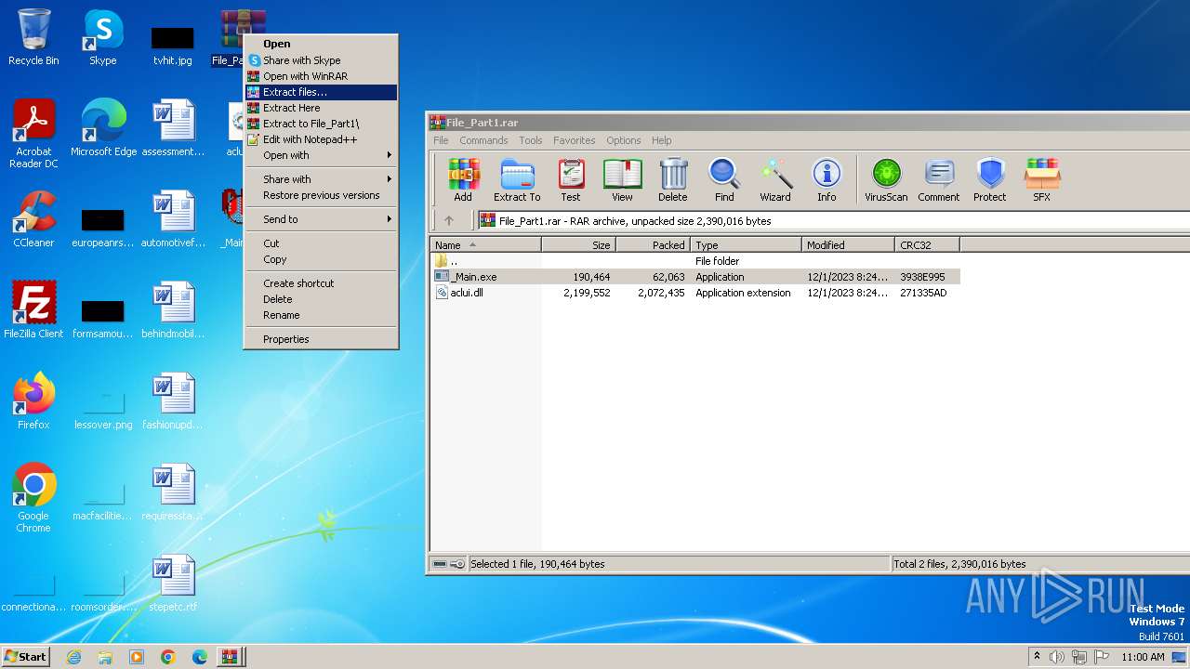Select the _Main.exe file row
Image resolution: width=1190 pixels, height=669 pixels.
tap(695, 277)
